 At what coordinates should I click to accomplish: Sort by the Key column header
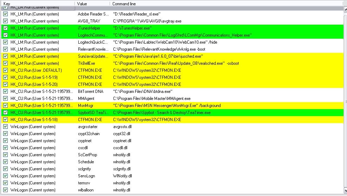coord(38,4)
